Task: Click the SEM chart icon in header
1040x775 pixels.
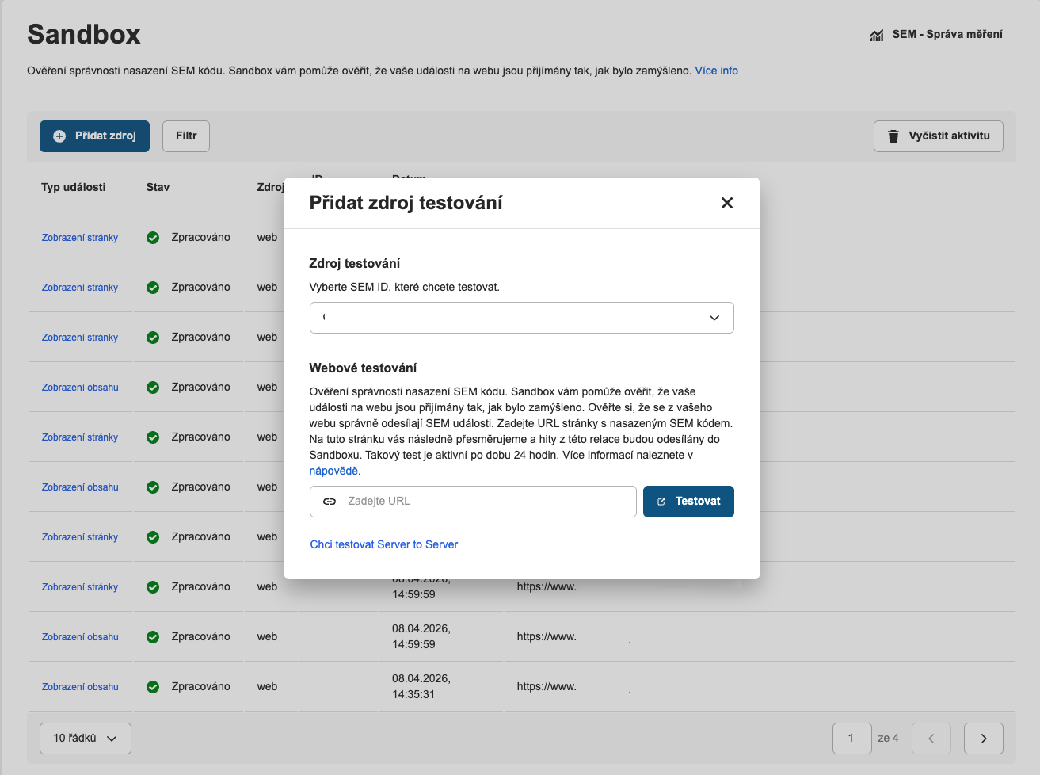Action: [877, 35]
